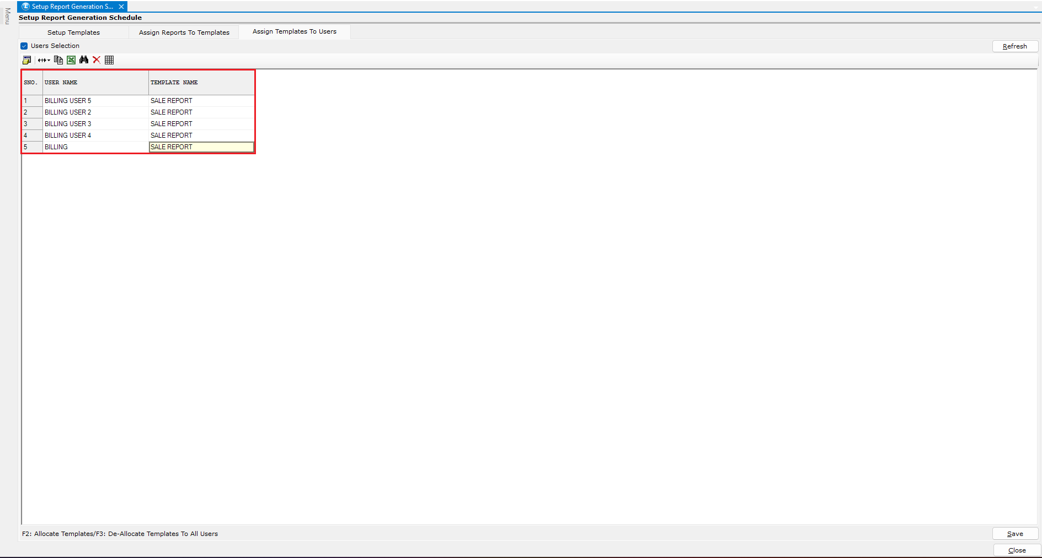Select the BILLING USER 3 row cell

(68, 124)
